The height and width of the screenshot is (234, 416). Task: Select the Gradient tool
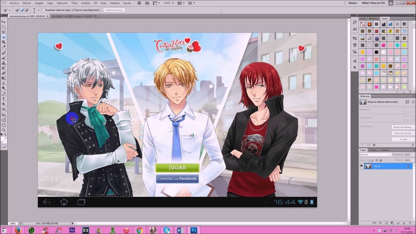tap(4, 78)
